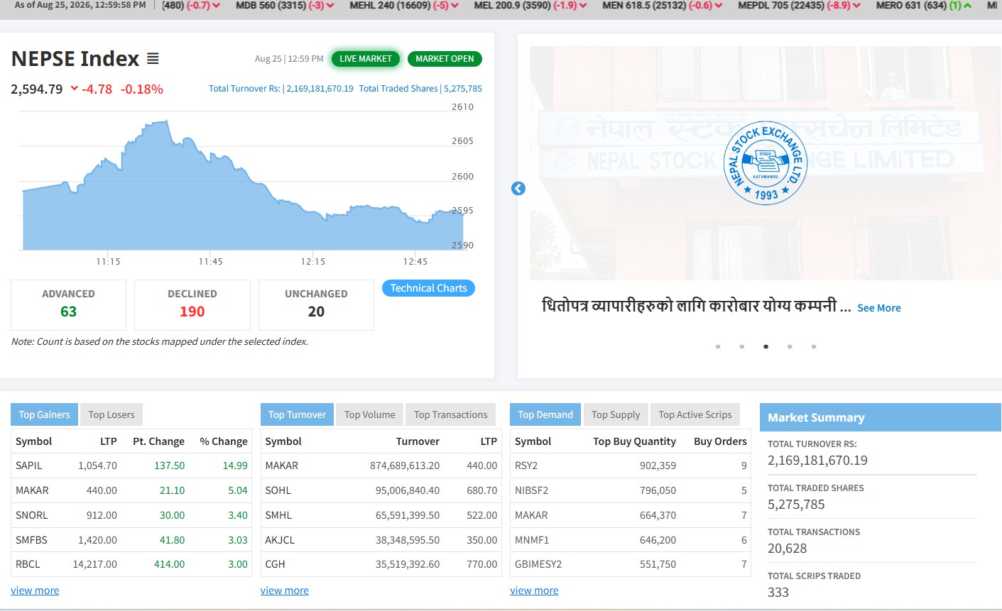Click the Nepal Stock Exchange 1993 logo
This screenshot has width=1002, height=611.
click(x=766, y=163)
